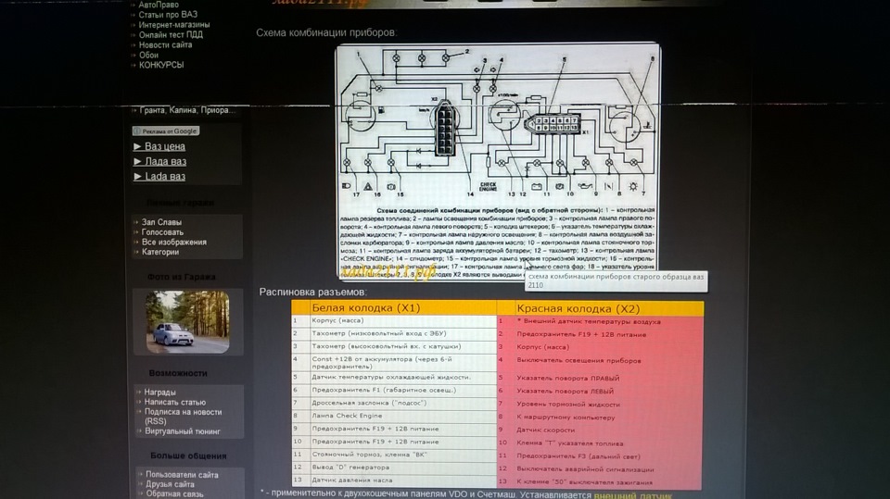Screen dimensions: 890x499
Task: Click the внешний датчик link in footnote
Action: click(633, 495)
